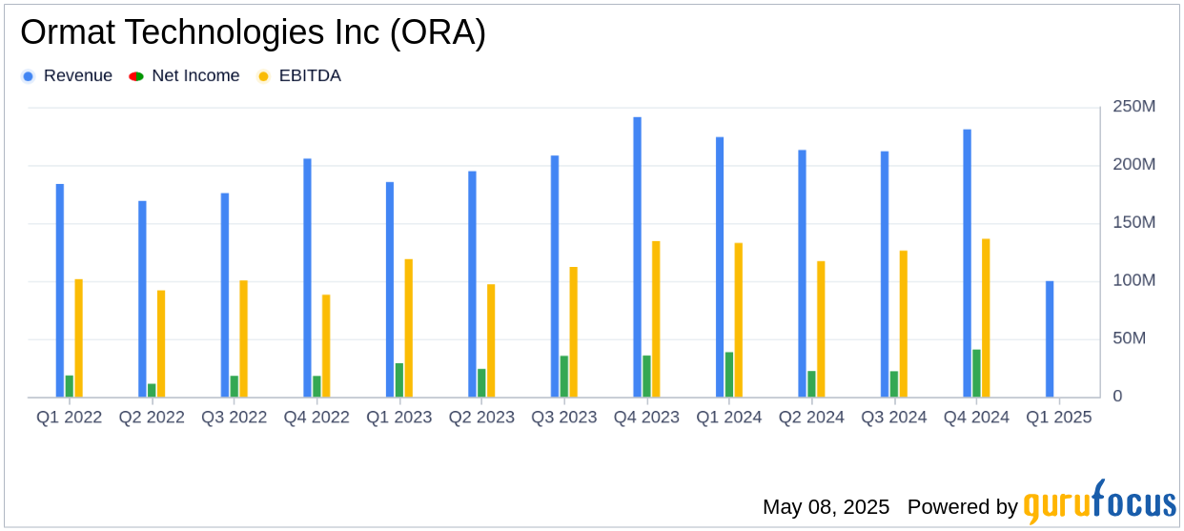The image size is (1184, 531).
Task: Click the Powered by text
Action: (963, 507)
